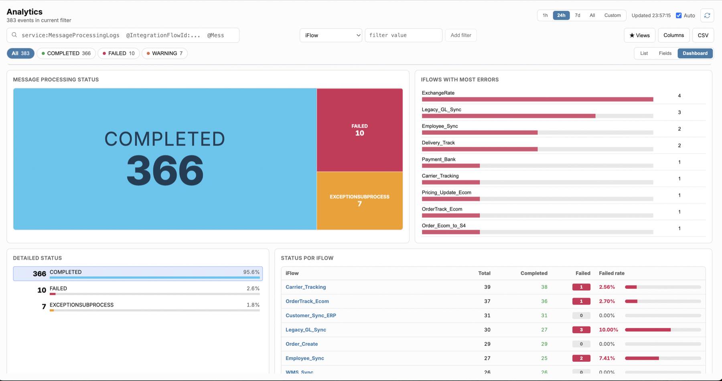
Task: Select the 1h time range
Action: click(545, 15)
